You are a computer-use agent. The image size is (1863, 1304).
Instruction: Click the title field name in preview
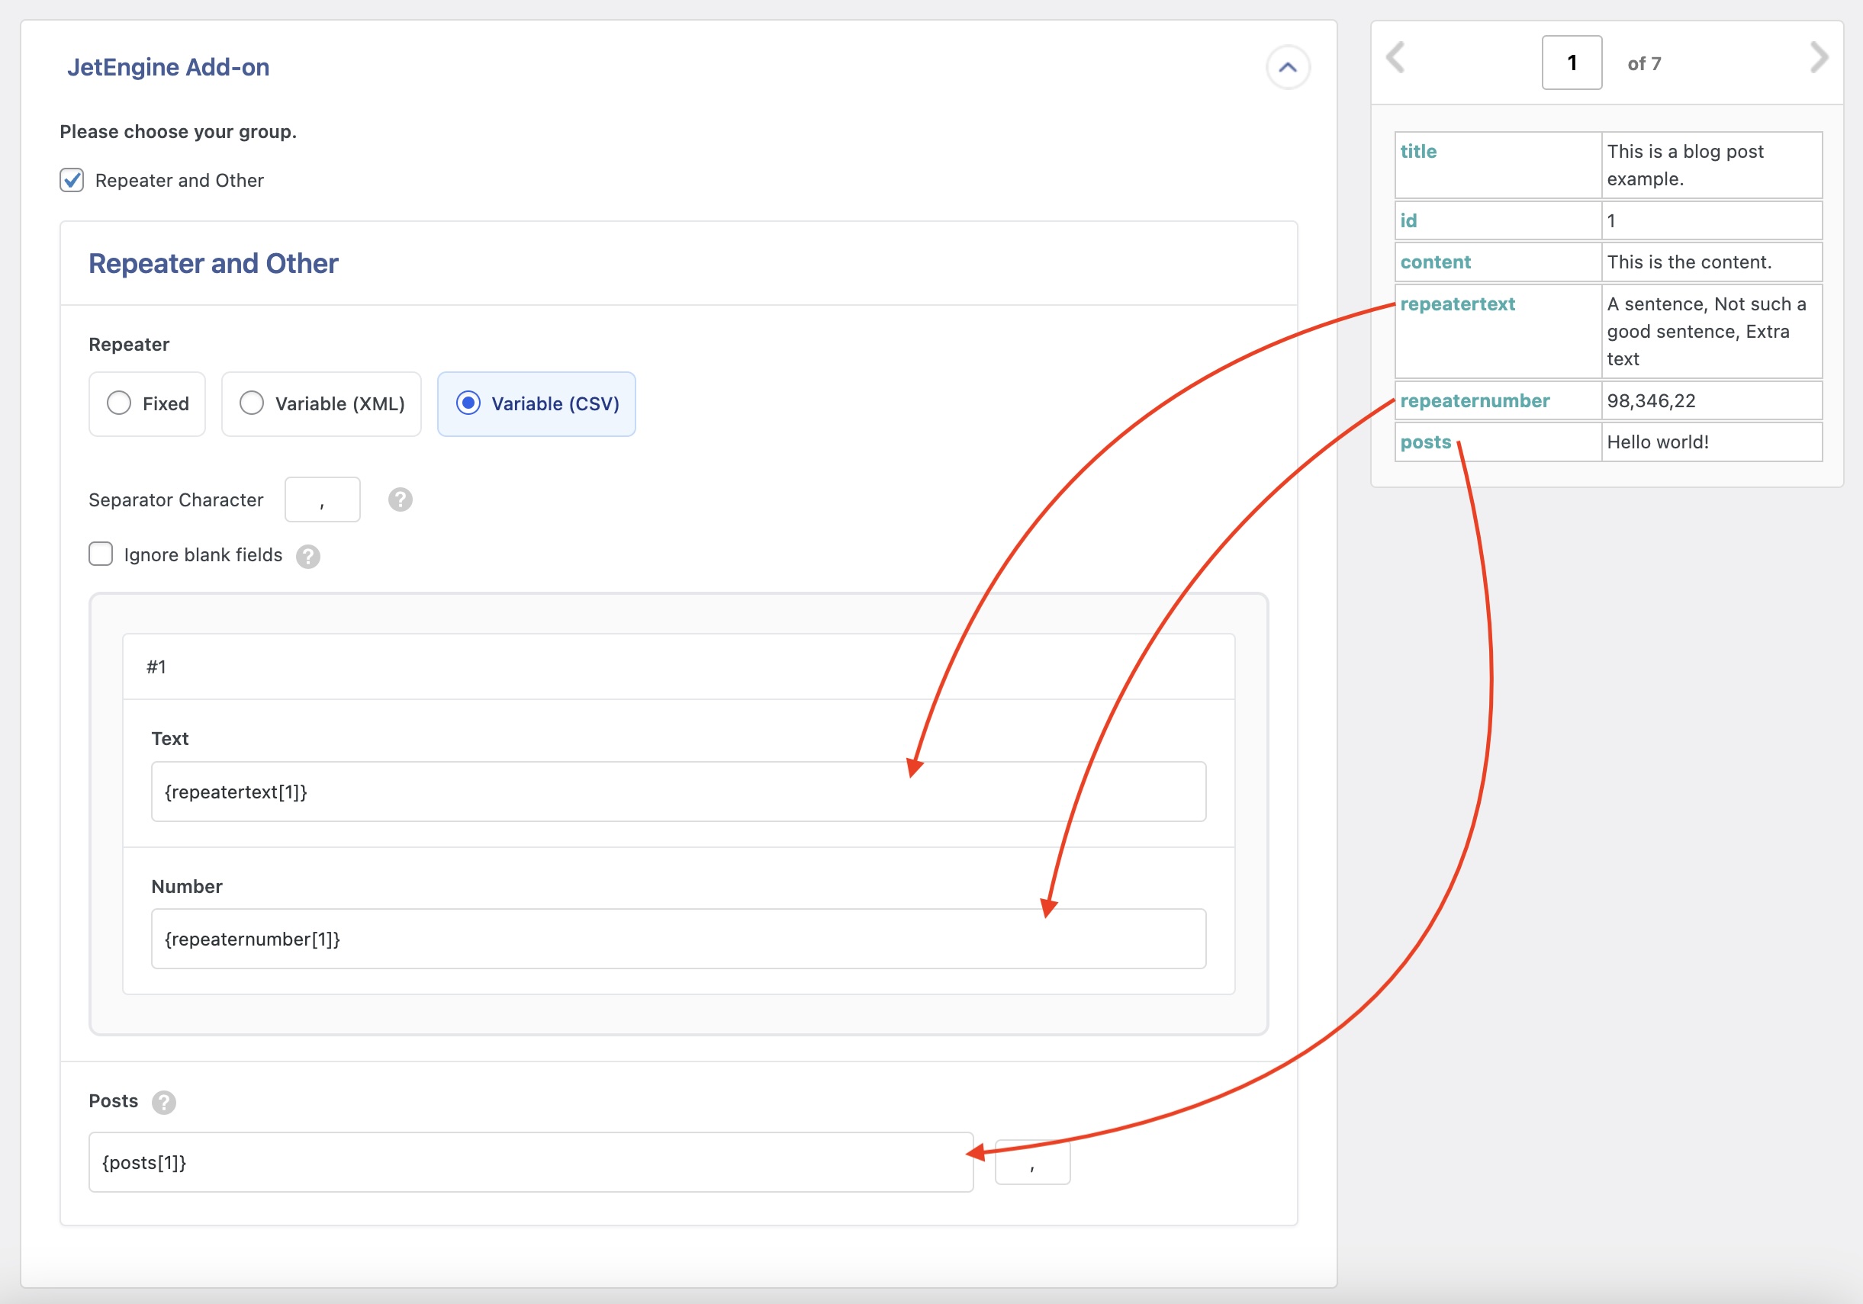click(1419, 151)
